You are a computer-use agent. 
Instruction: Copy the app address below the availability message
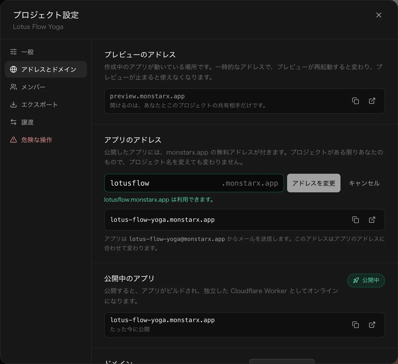[355, 220]
